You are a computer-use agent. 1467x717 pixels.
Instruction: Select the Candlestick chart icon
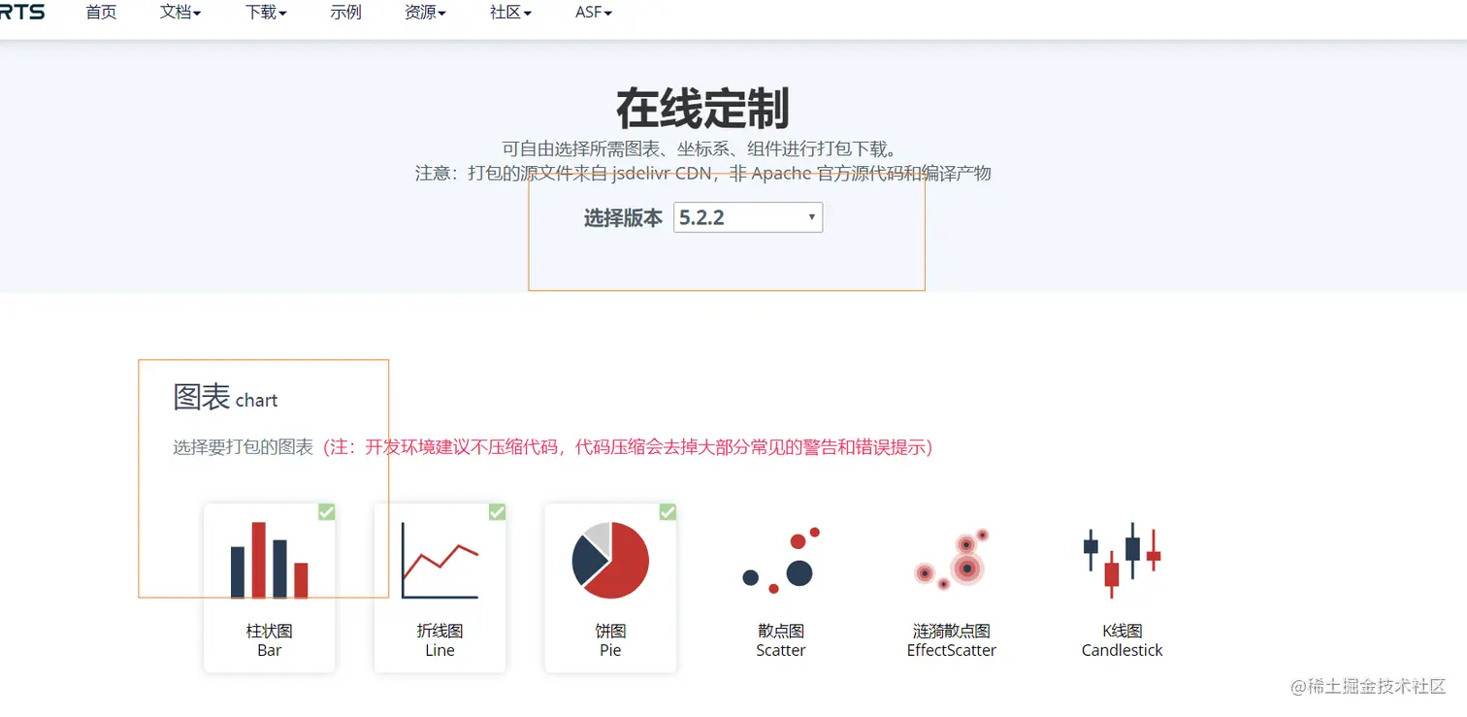point(1122,560)
